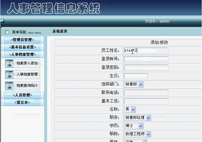Expand the =人员管理= menu section
This screenshot has width=202, height=142.
click(23, 95)
